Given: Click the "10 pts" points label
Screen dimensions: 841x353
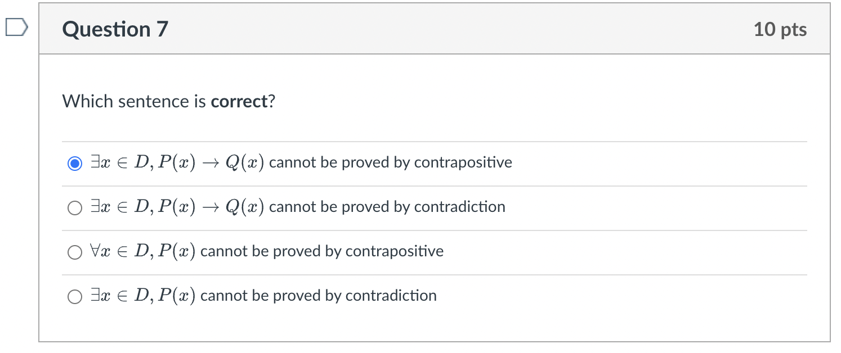Looking at the screenshot, I should [780, 30].
